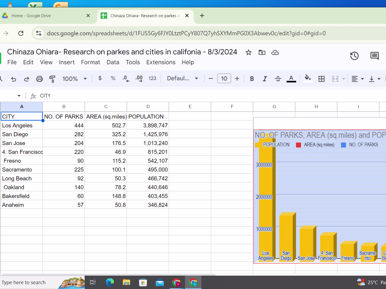The height and width of the screenshot is (289, 386).
Task: Expand the horizontal align dropdown
Action: [358, 79]
